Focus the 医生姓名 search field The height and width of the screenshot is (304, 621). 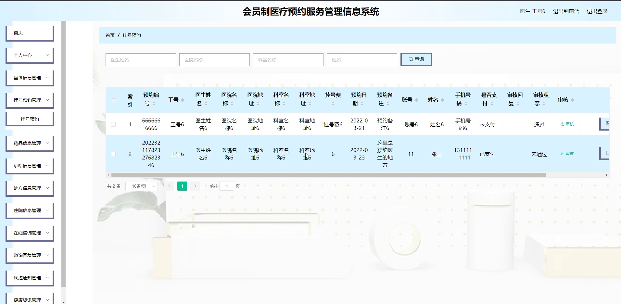141,60
